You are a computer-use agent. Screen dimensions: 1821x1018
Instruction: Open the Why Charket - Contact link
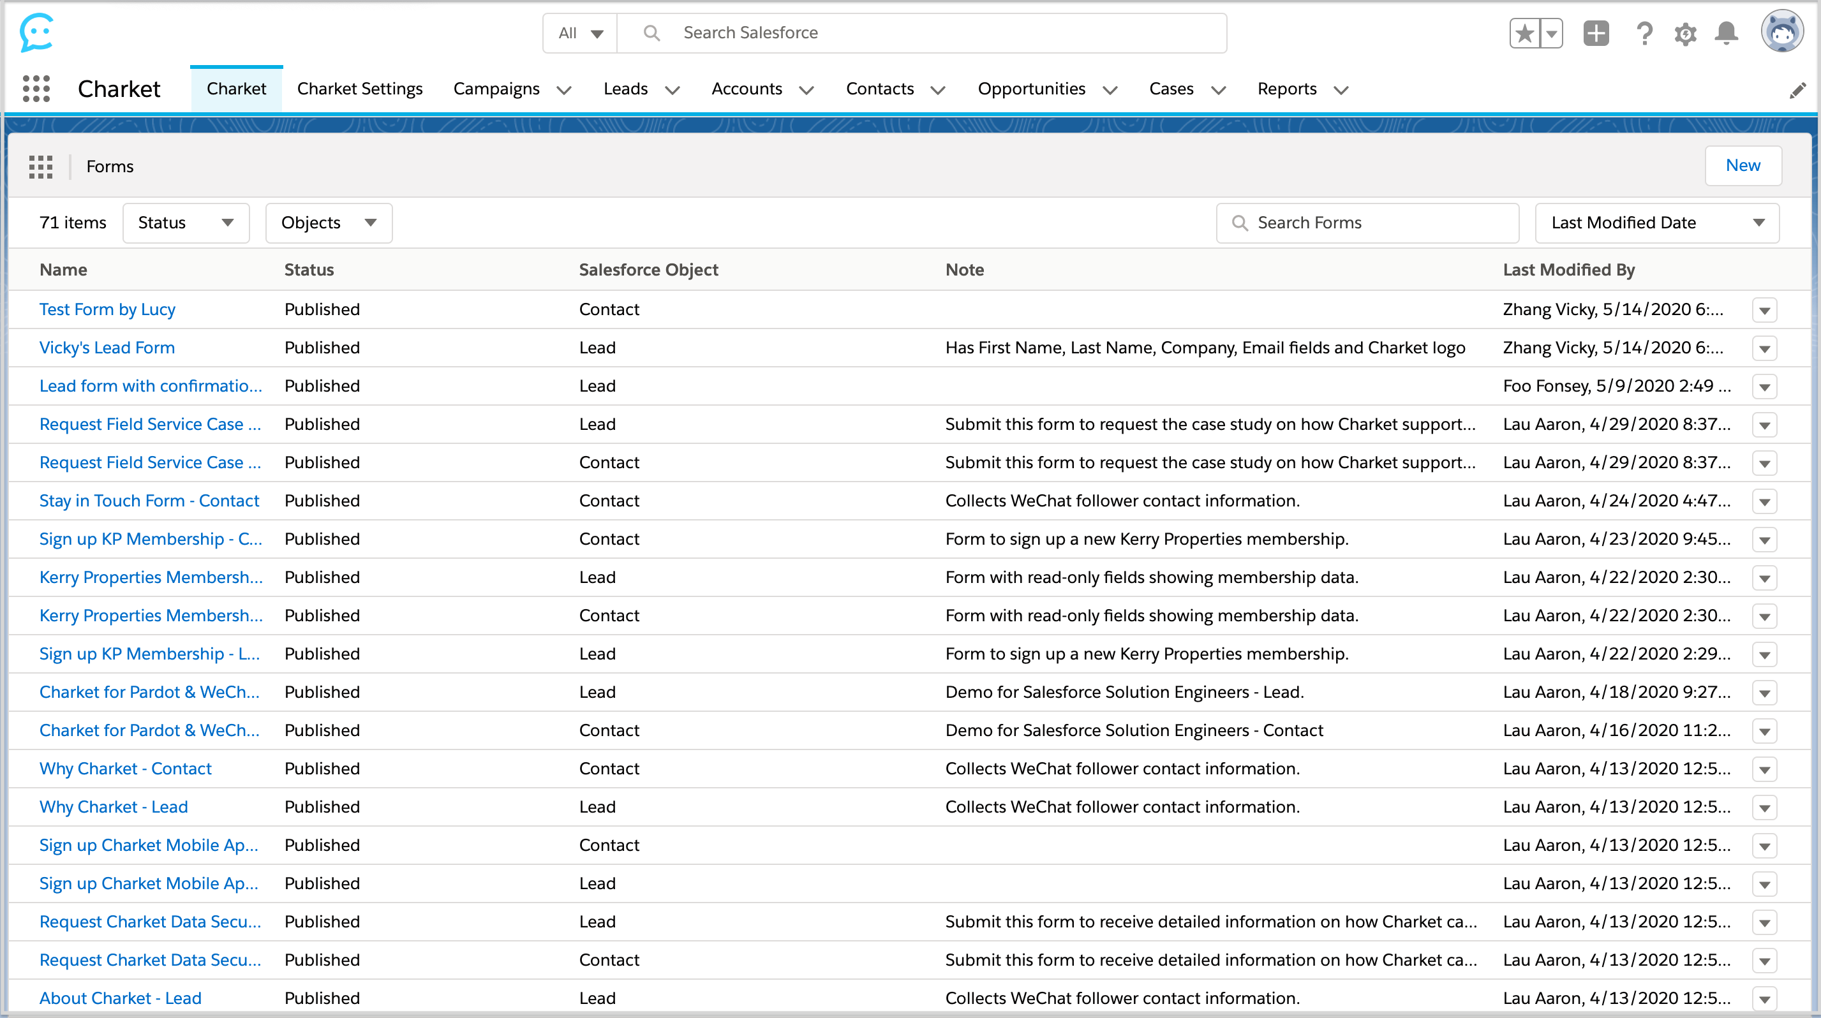coord(125,769)
